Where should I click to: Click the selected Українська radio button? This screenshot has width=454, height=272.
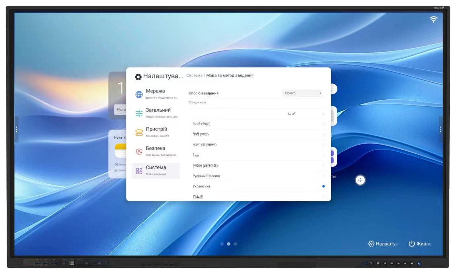point(323,186)
